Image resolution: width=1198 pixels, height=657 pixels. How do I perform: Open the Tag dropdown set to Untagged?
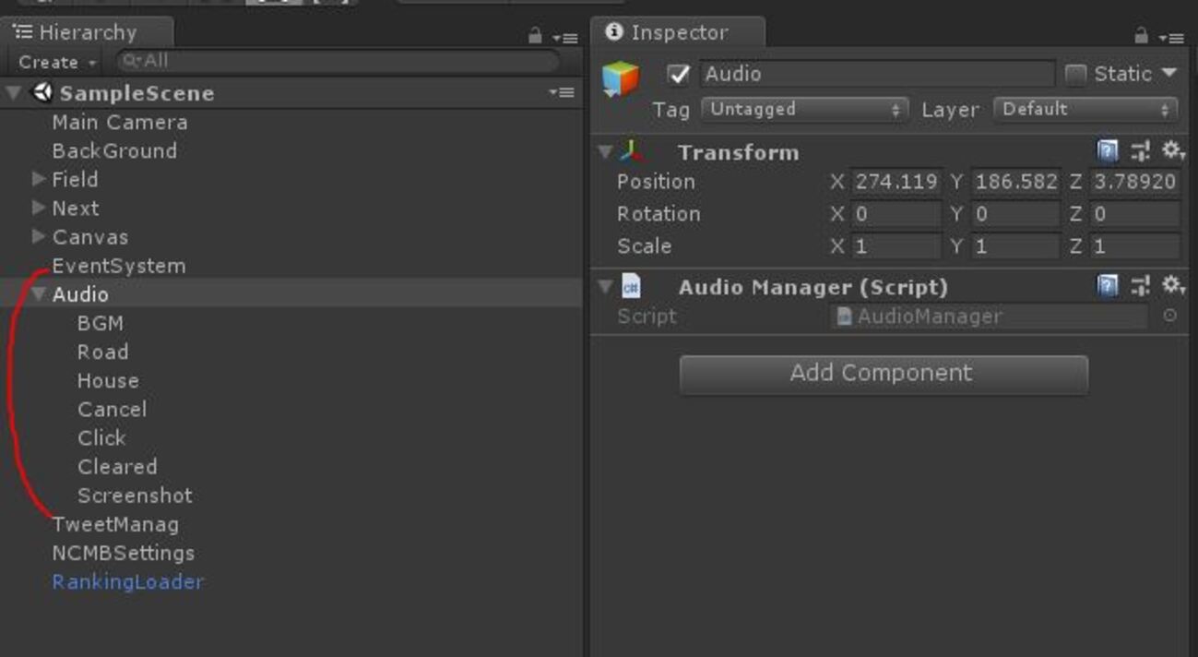[x=805, y=109]
